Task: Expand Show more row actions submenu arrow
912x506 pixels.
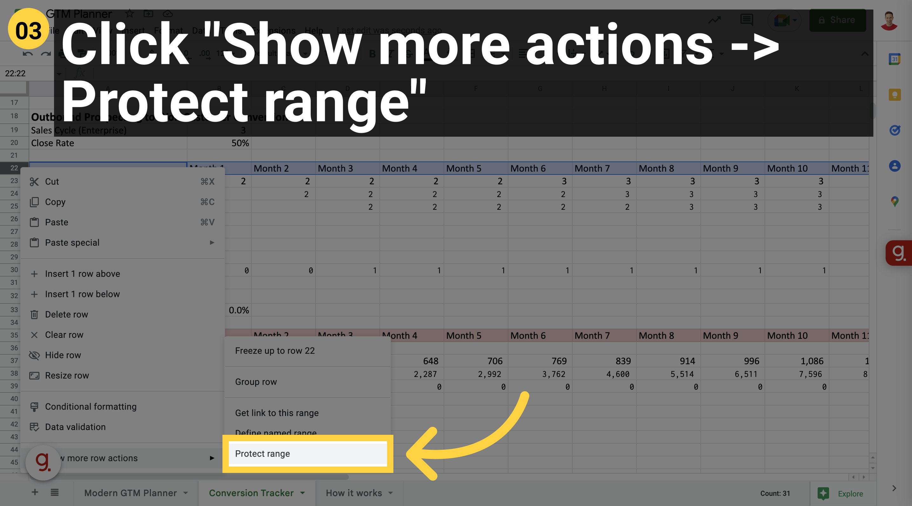Action: 212,458
